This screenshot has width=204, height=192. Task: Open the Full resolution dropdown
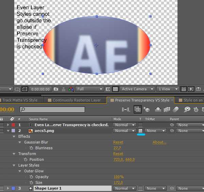(89, 89)
